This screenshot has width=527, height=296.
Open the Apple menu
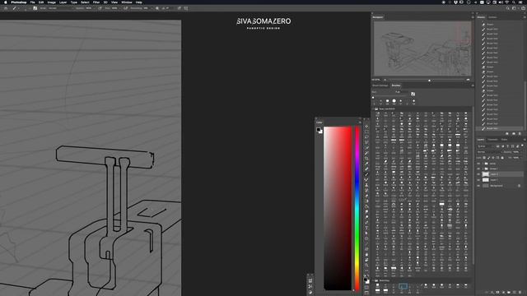(x=6, y=2)
